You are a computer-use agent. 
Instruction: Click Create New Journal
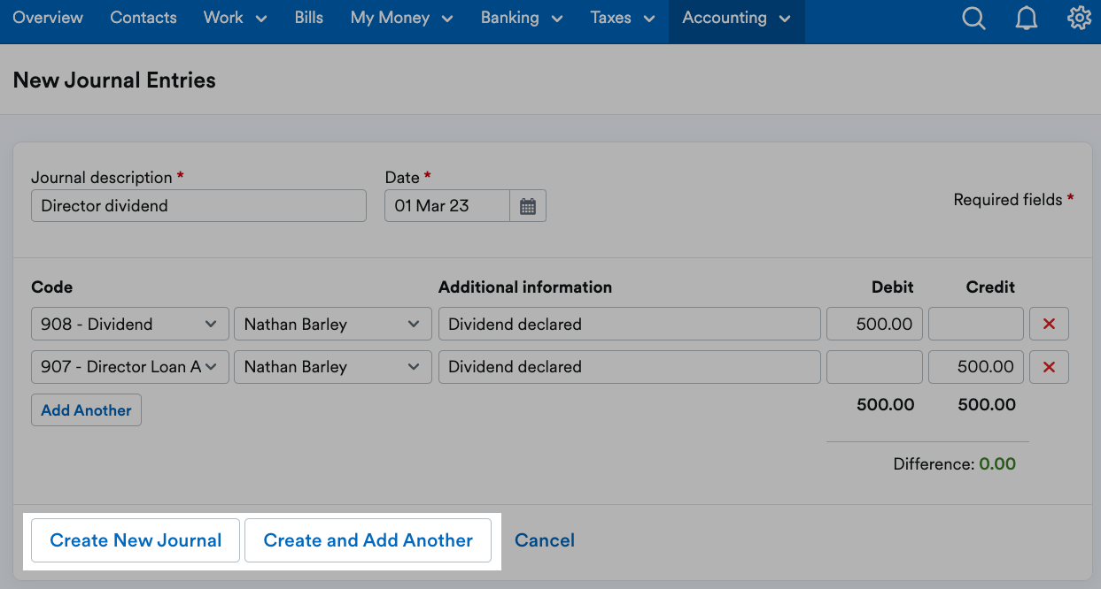135,539
